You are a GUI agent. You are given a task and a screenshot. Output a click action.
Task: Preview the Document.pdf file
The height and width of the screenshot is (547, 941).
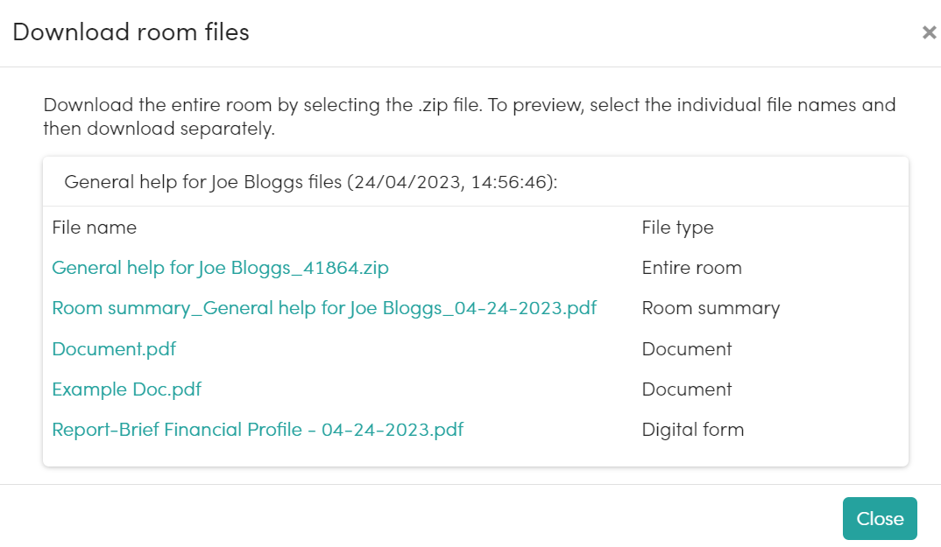(114, 348)
